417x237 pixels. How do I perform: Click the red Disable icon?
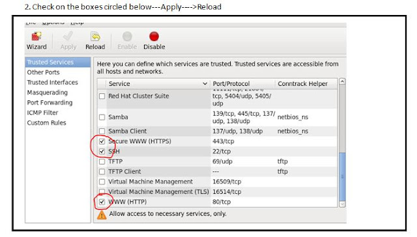click(154, 36)
